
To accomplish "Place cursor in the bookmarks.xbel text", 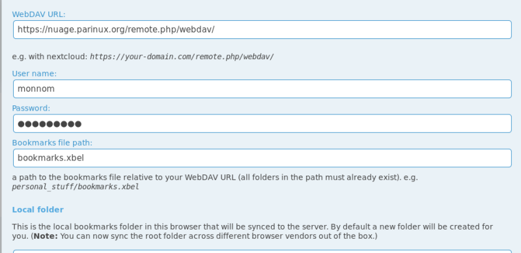I will [x=51, y=157].
